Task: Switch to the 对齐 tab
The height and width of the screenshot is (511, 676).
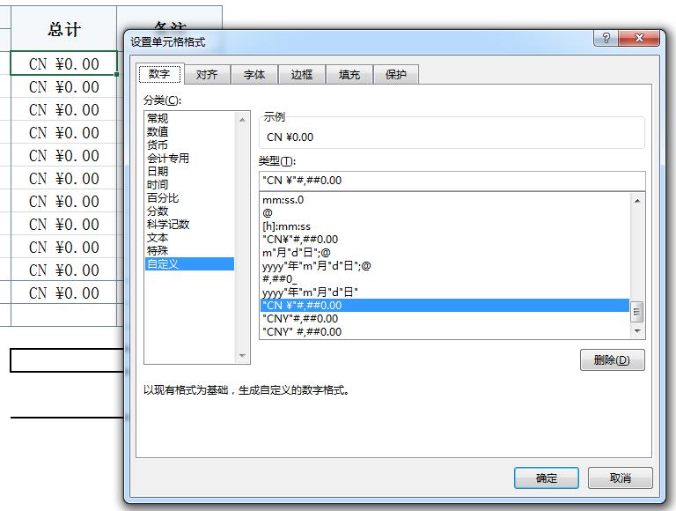Action: 207,75
